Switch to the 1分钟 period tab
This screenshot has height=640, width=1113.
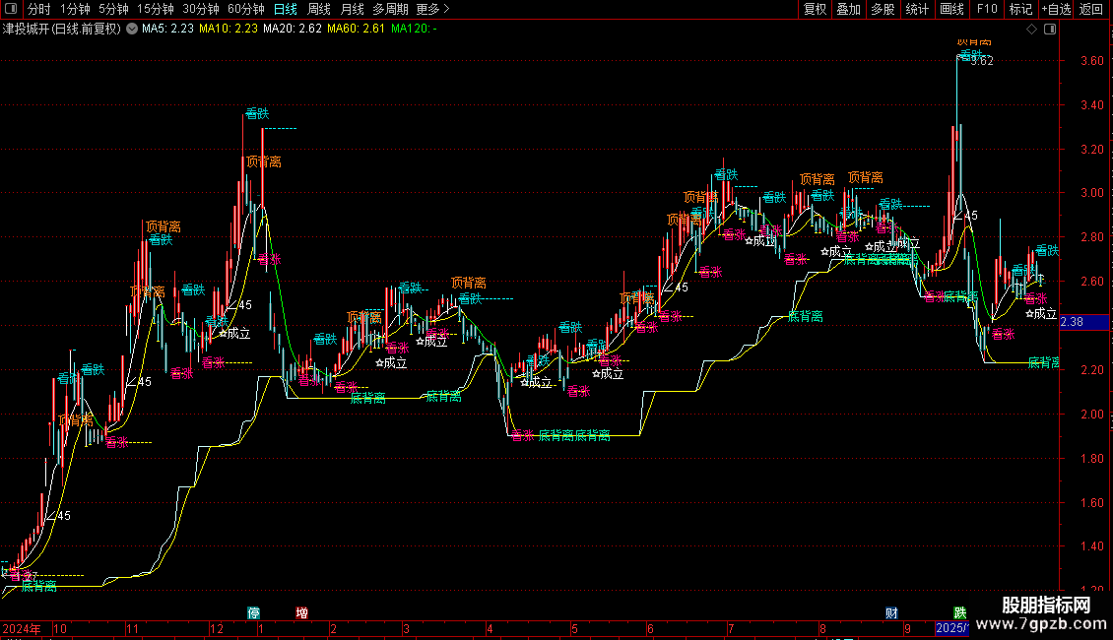(x=75, y=9)
